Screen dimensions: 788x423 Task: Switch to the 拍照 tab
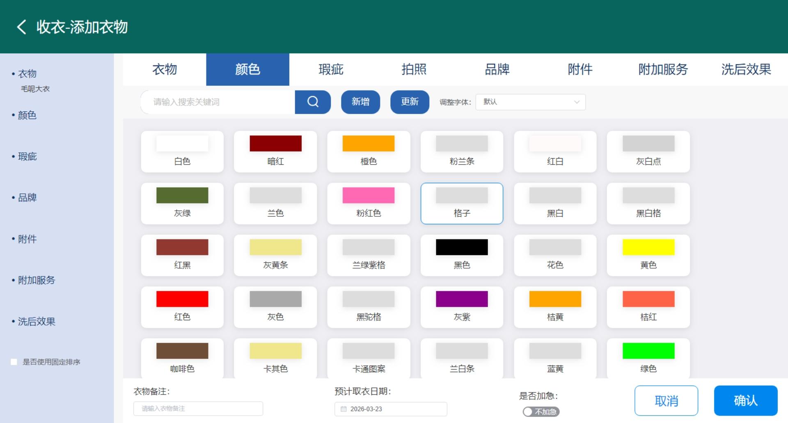(x=414, y=69)
